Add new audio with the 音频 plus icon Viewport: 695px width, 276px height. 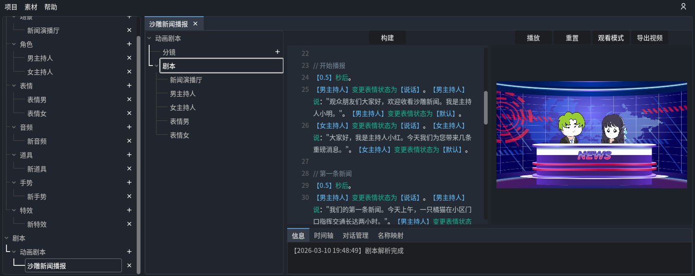tap(129, 127)
